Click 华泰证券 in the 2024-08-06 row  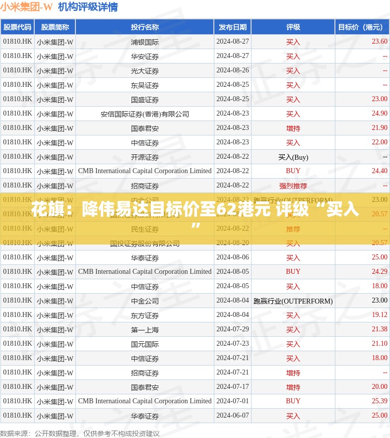145,258
